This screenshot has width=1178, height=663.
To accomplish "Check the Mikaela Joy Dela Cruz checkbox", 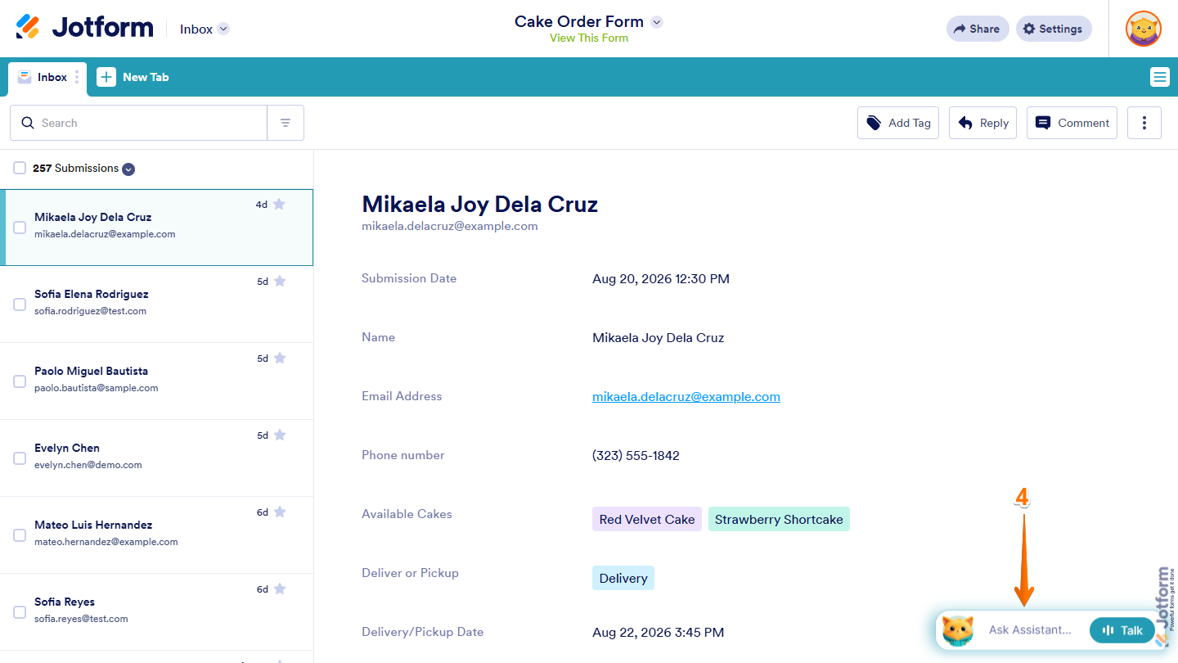I will pyautogui.click(x=20, y=228).
